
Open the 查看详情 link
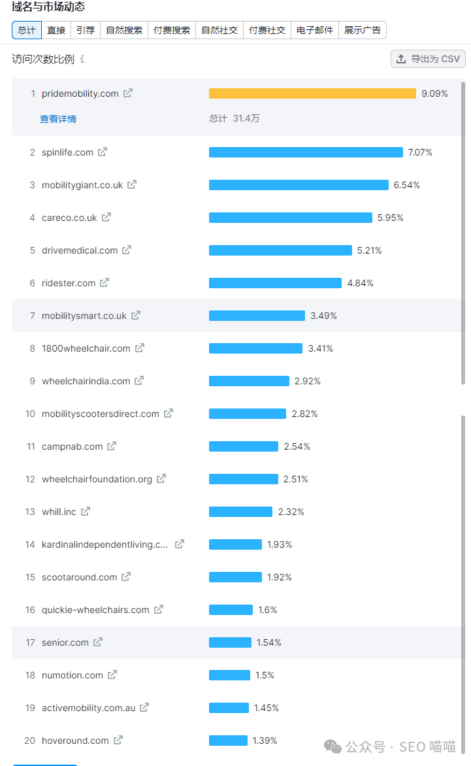[x=58, y=119]
